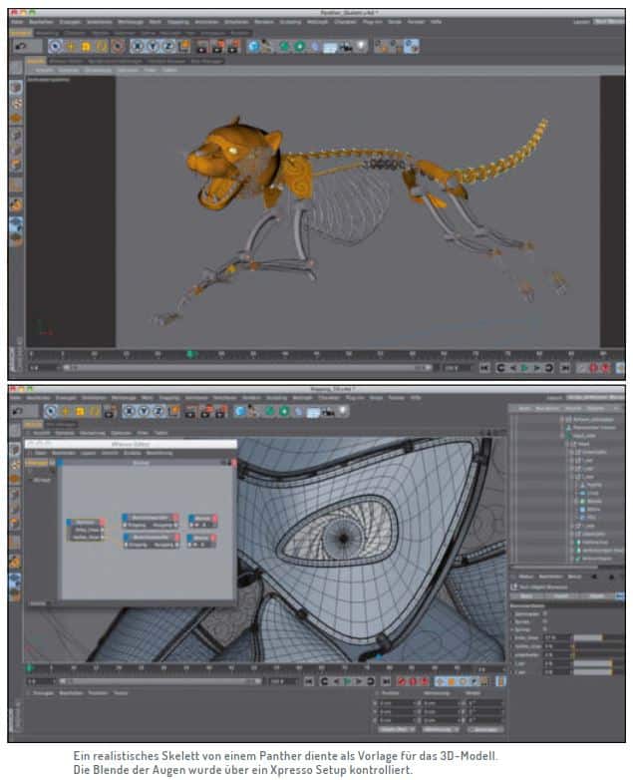Expand the Head object in object manager tree
Screen dimensions: 633x780
click(x=565, y=443)
